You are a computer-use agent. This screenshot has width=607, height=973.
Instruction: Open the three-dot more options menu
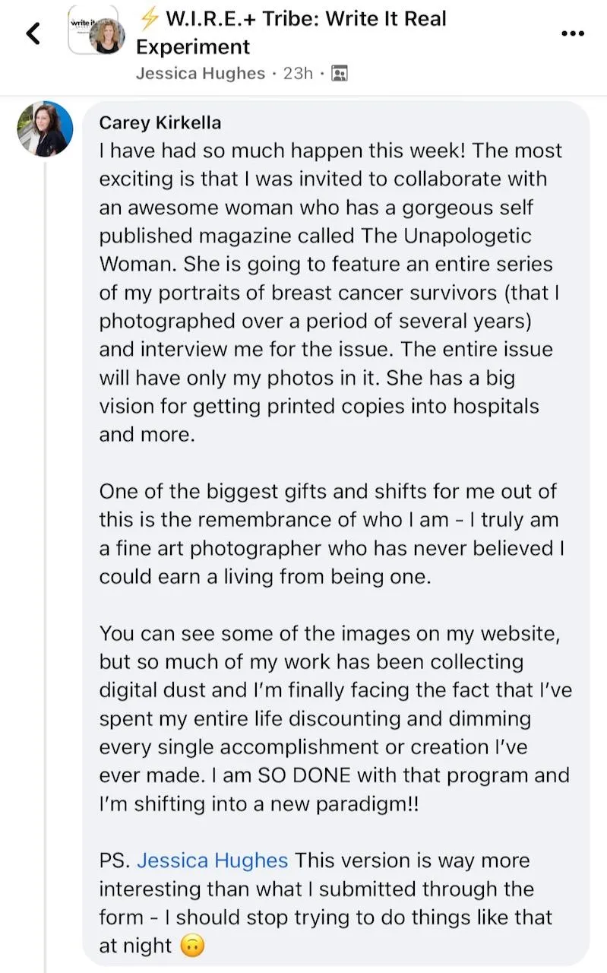[572, 33]
